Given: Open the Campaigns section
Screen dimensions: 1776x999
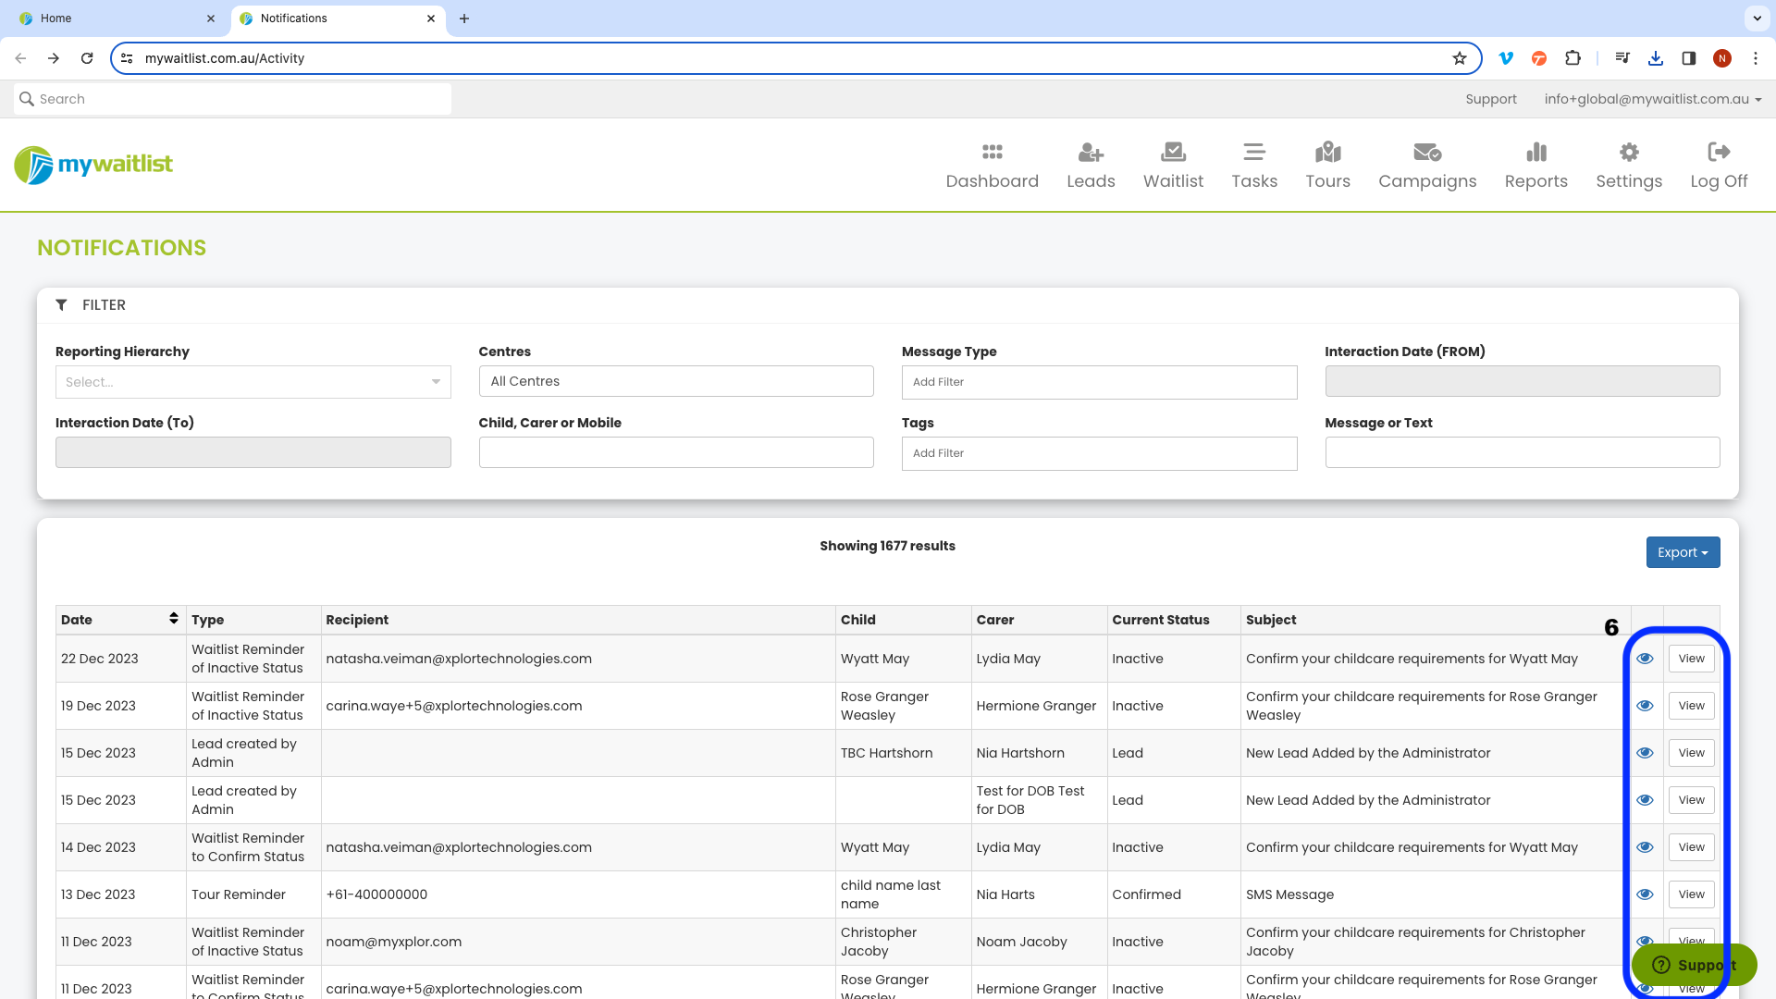Looking at the screenshot, I should pos(1427,166).
